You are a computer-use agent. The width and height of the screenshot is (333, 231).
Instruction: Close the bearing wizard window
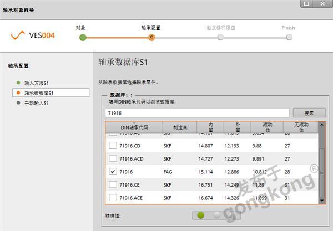(322, 4)
